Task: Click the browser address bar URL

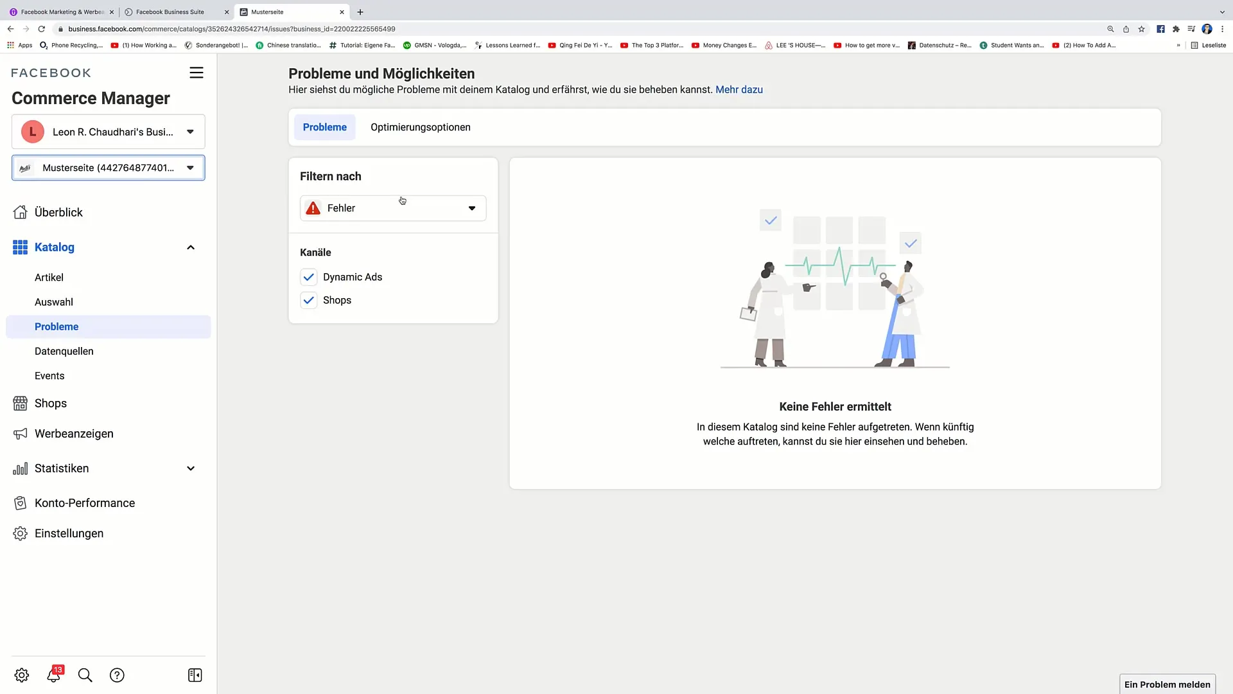Action: (x=232, y=29)
